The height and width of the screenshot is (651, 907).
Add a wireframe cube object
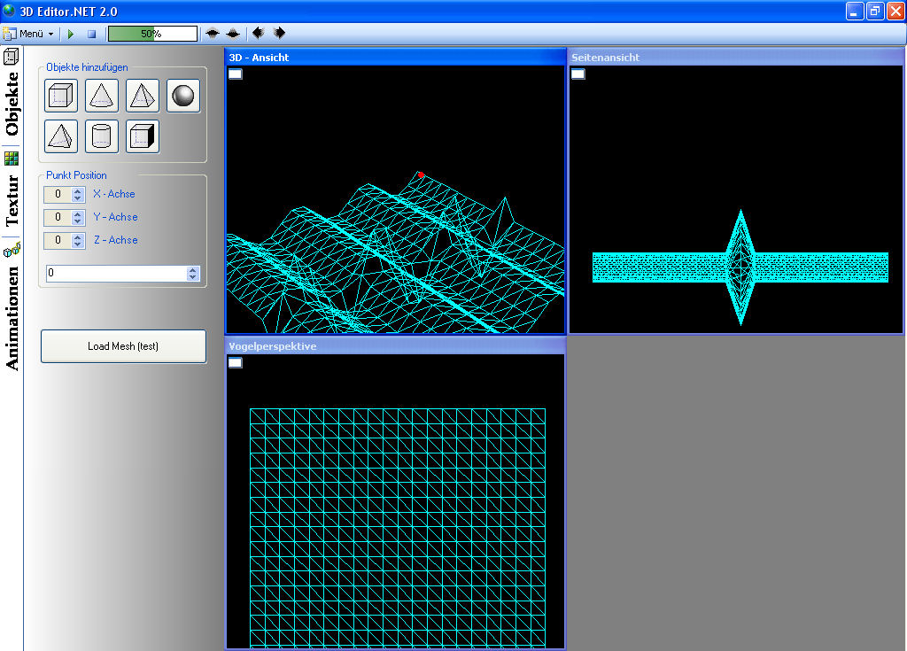point(61,96)
